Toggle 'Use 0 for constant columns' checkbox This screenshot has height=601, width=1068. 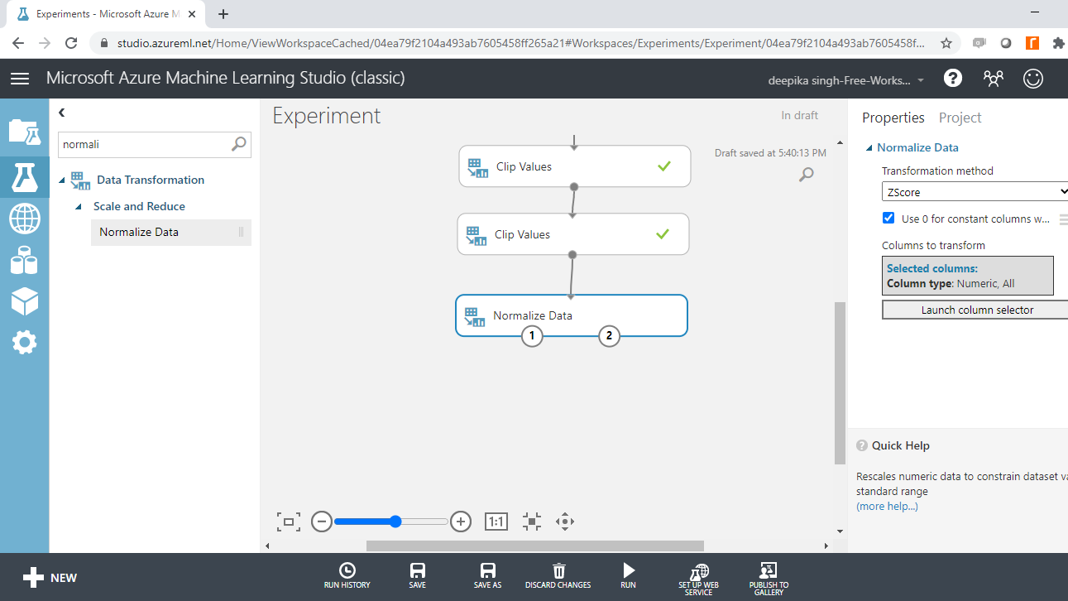pyautogui.click(x=888, y=218)
